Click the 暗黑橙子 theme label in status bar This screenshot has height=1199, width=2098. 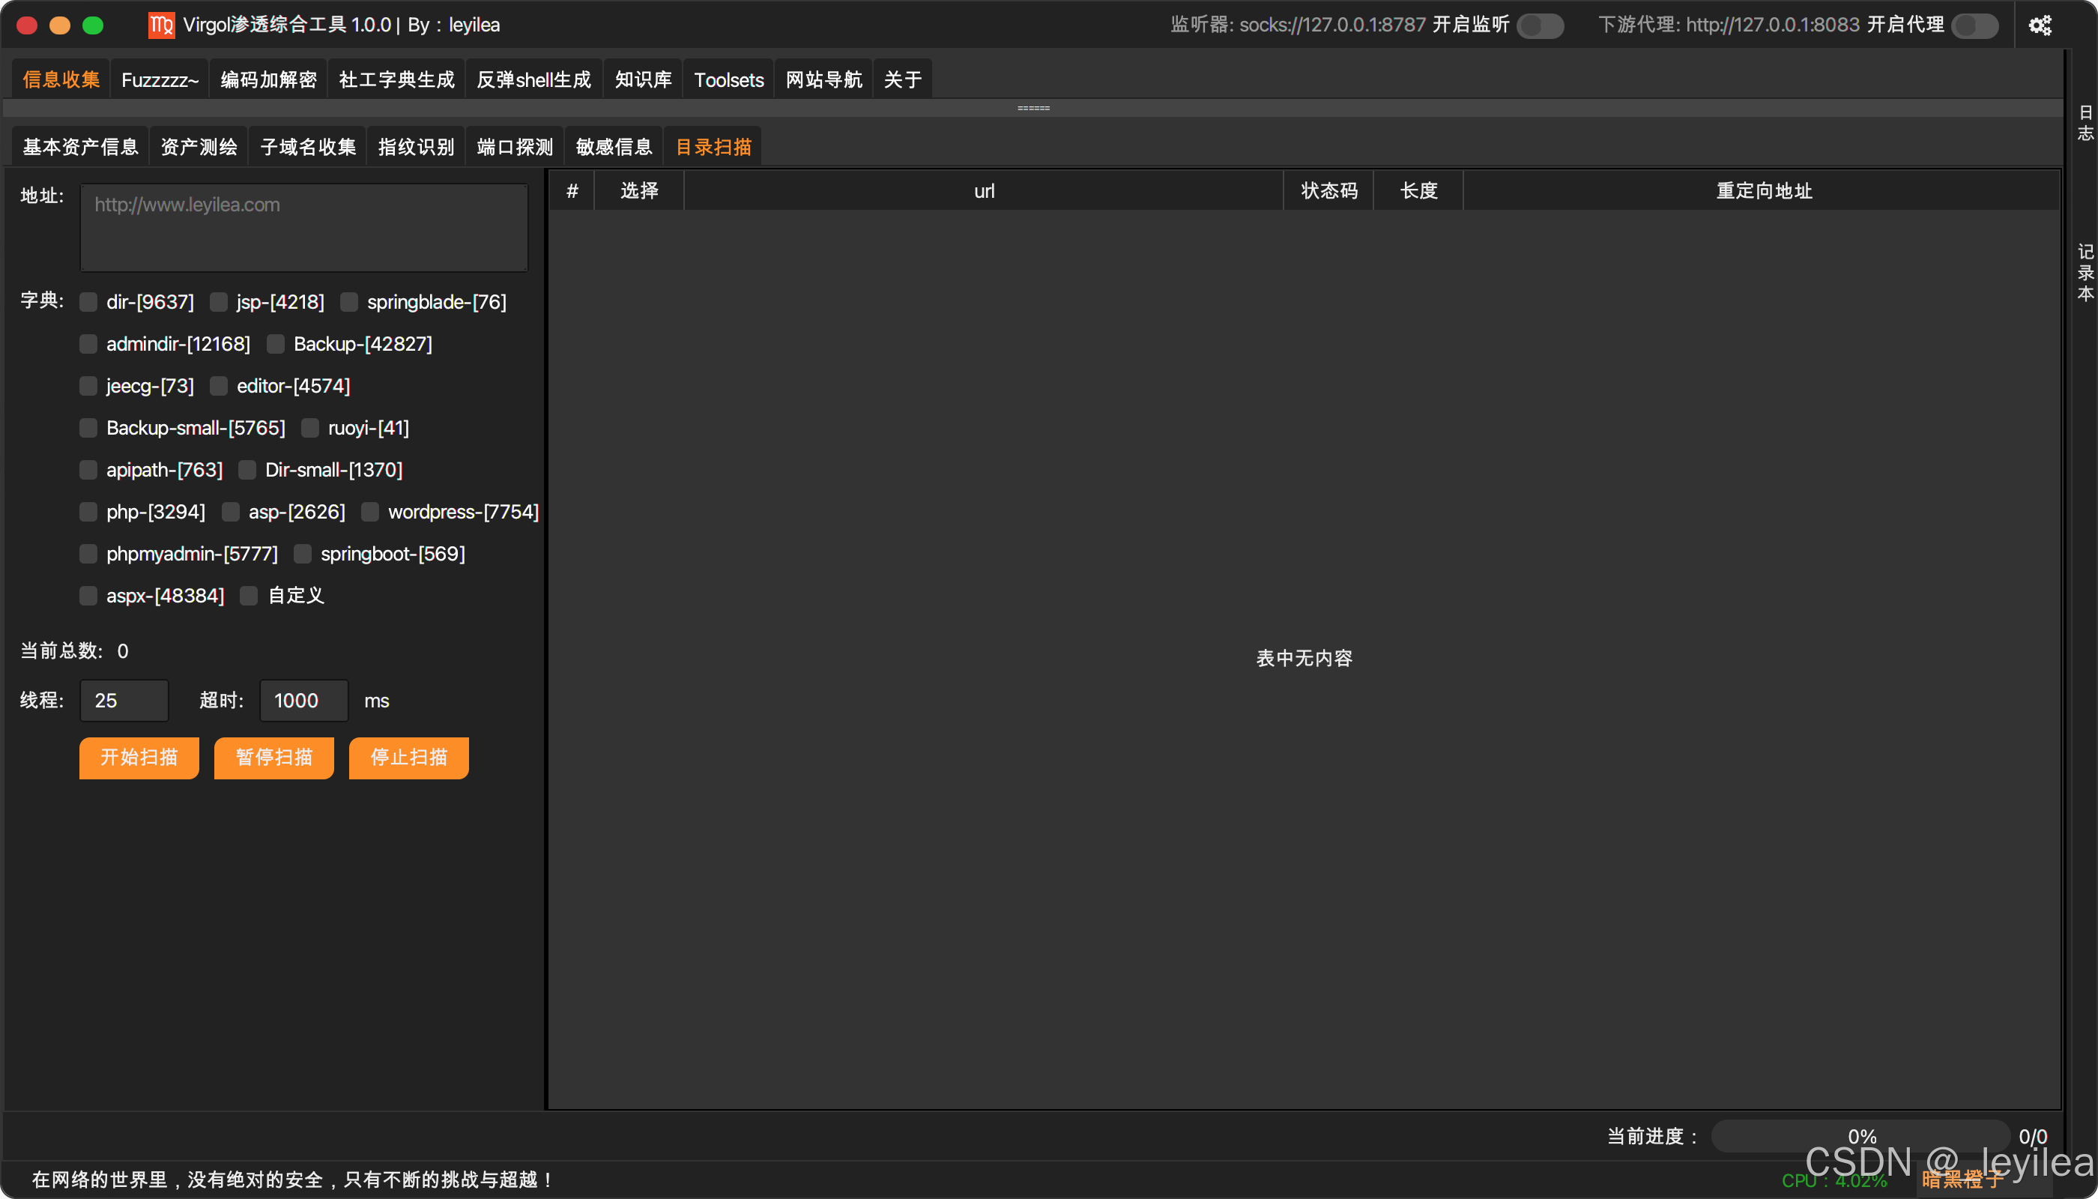pos(1963,1180)
